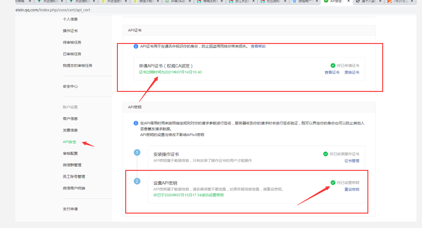Click 更换证书 to replace the certificate
The height and width of the screenshot is (228, 422).
pyautogui.click(x=352, y=73)
